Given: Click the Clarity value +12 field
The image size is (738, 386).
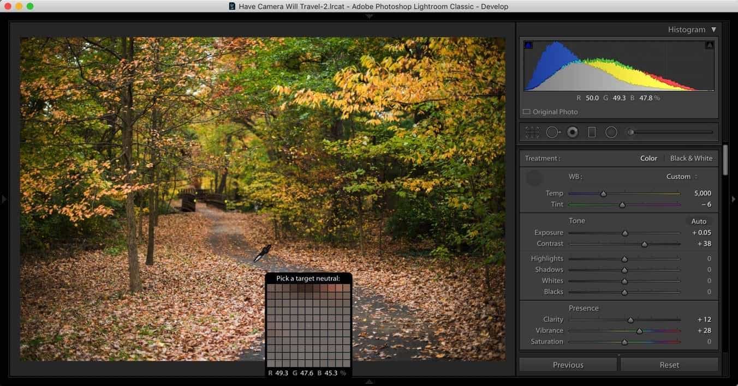Looking at the screenshot, I should (704, 319).
